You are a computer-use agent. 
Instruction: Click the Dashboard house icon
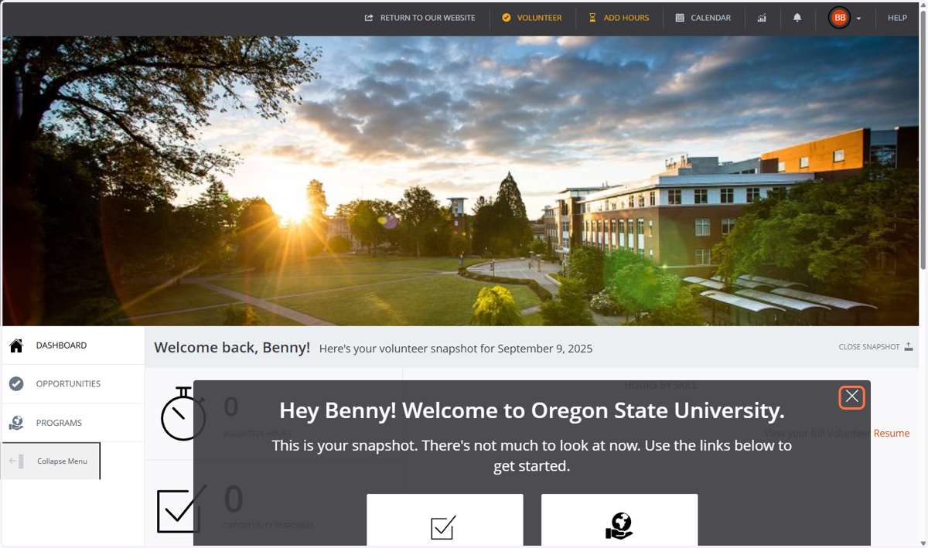(16, 345)
